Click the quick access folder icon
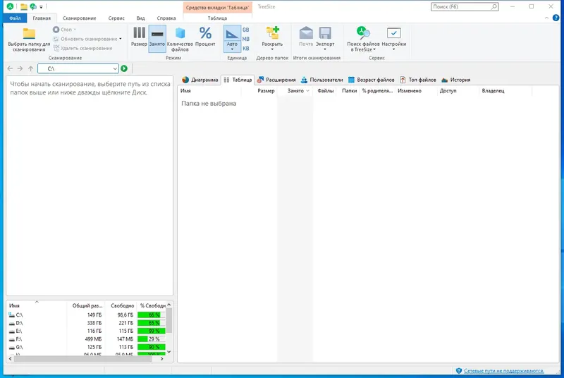Viewport: 564px width, 378px height. [x=24, y=6]
